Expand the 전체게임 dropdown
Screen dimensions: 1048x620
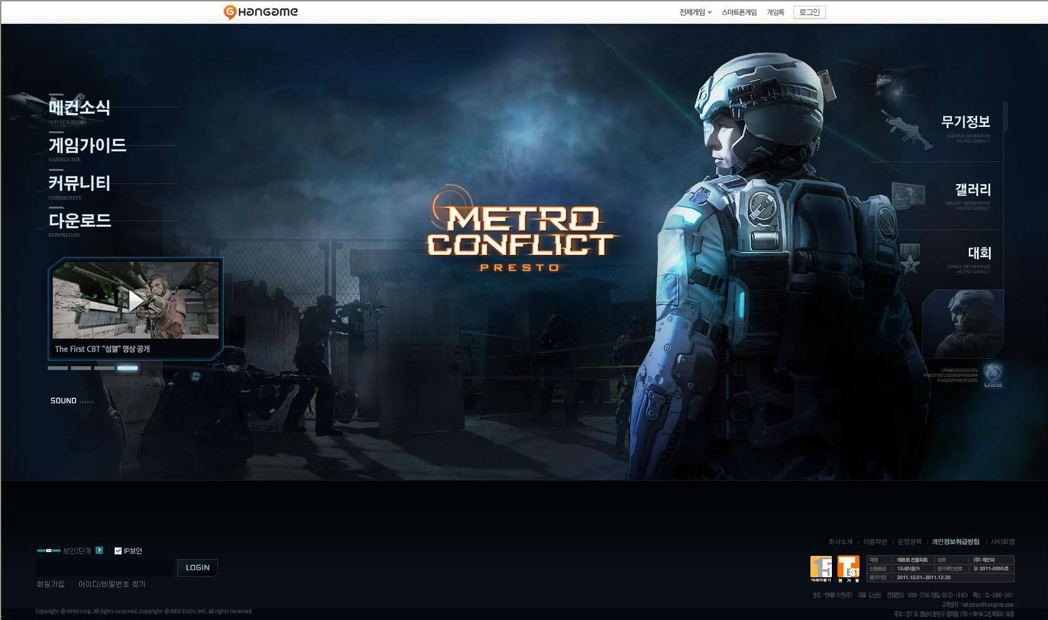(x=695, y=13)
